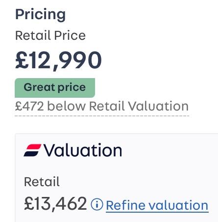218x222 pixels.
Task: Click the info icon beside £13,462
Action: pyautogui.click(x=97, y=204)
